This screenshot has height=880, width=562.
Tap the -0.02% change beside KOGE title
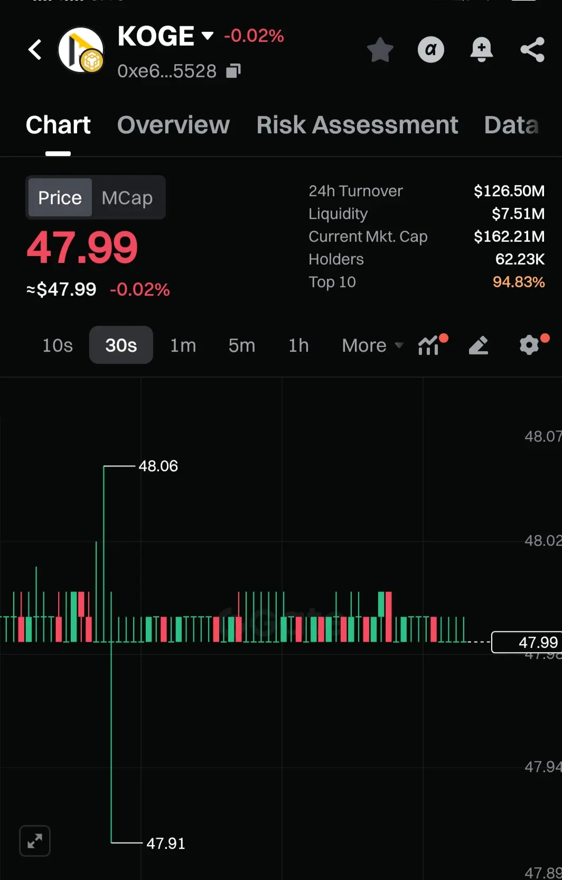coord(254,35)
